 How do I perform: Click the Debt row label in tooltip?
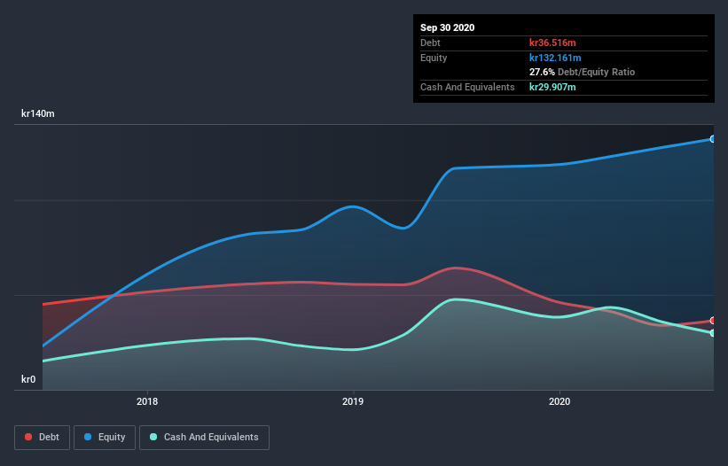(x=430, y=43)
